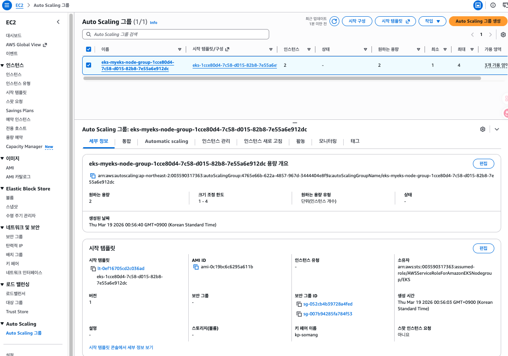Collapse the 로드 밸런싱 section
Screen dimensions: 508x356
tap(2, 285)
